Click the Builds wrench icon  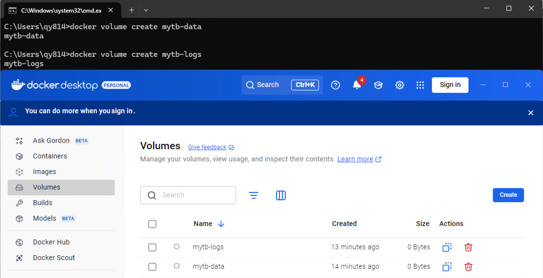pyautogui.click(x=19, y=203)
